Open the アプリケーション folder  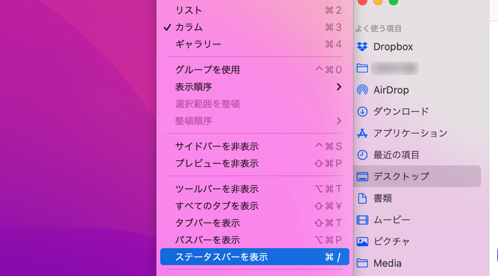(x=405, y=133)
